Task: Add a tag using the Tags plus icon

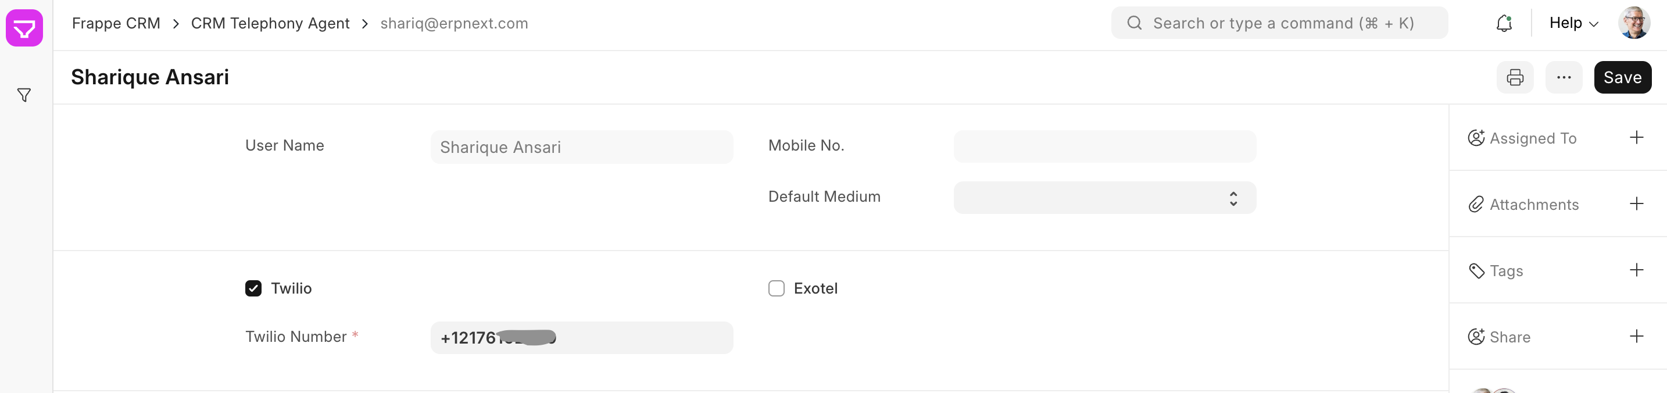Action: [x=1637, y=270]
